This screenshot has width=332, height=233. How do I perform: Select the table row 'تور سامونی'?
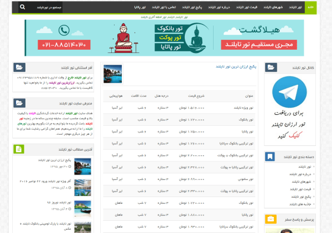click(x=179, y=179)
